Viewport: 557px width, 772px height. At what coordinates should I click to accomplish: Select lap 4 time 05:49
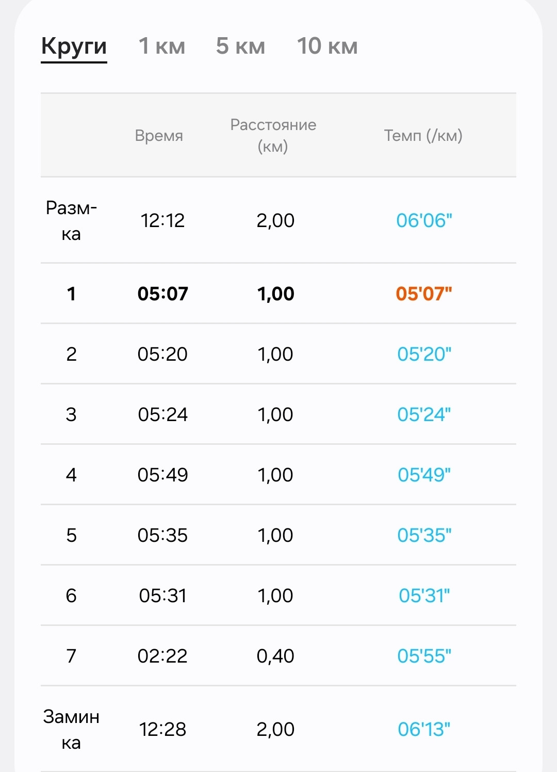coord(162,475)
